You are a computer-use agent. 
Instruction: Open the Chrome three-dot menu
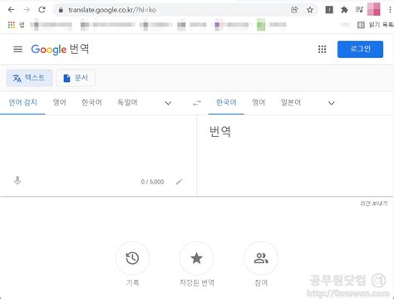point(390,10)
